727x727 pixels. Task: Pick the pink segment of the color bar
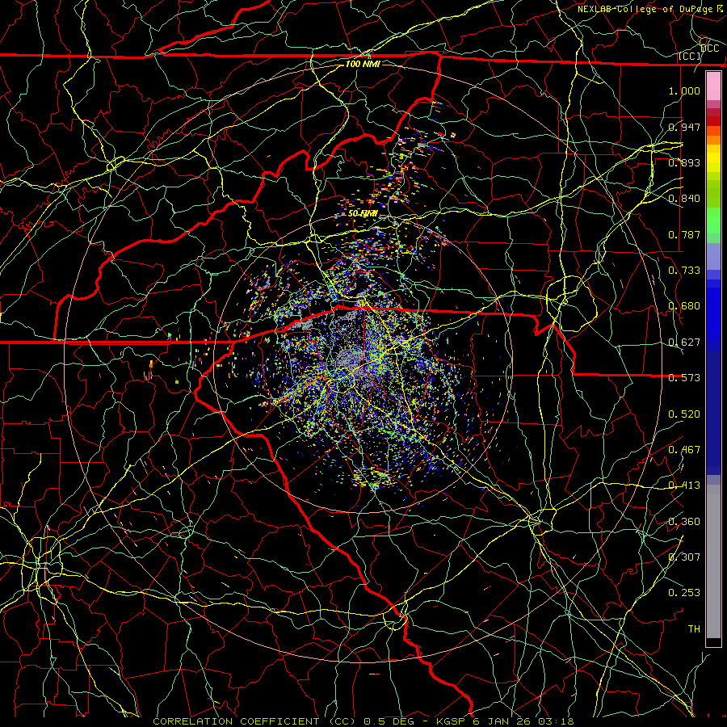(713, 86)
